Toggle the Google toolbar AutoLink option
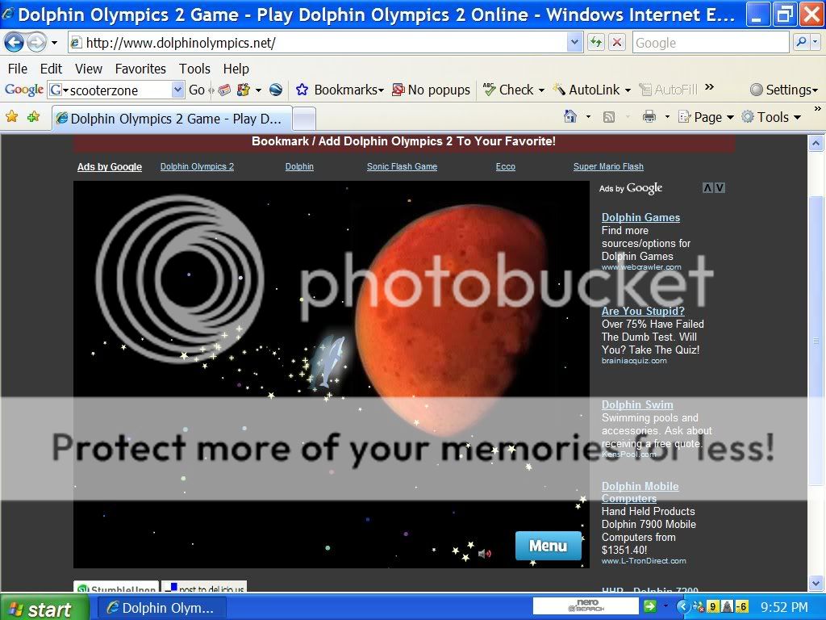Screen dimensions: 826x620 point(586,90)
